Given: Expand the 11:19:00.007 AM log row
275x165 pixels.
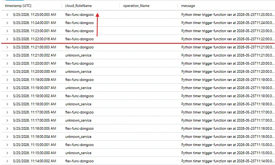Looking at the screenshot, I should coord(7,88).
